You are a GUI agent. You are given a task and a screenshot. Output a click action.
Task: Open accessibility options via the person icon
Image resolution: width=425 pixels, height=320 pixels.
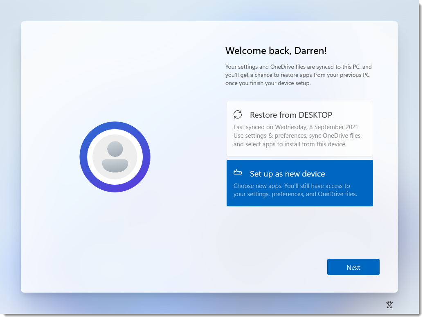tap(389, 304)
